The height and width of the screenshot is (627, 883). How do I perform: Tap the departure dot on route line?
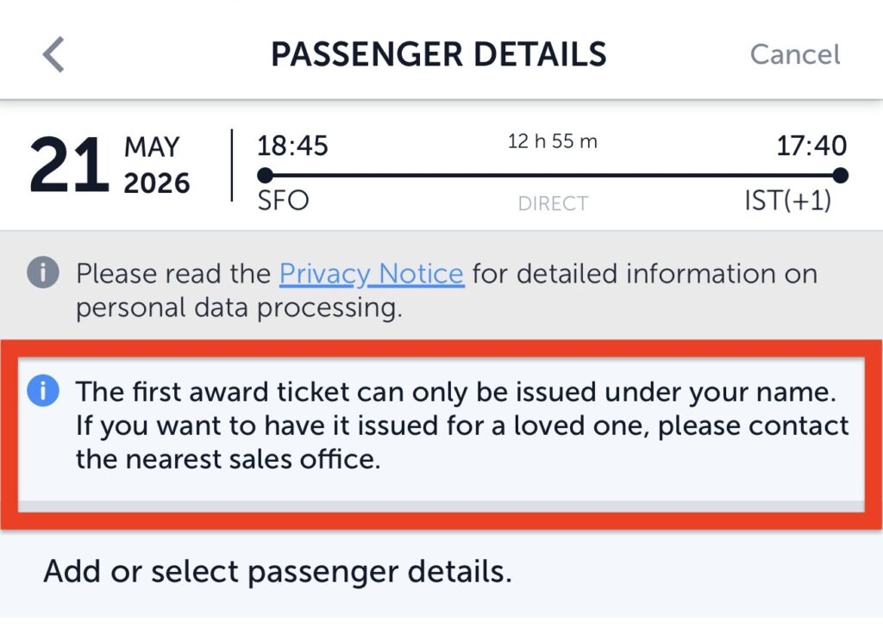tap(266, 176)
